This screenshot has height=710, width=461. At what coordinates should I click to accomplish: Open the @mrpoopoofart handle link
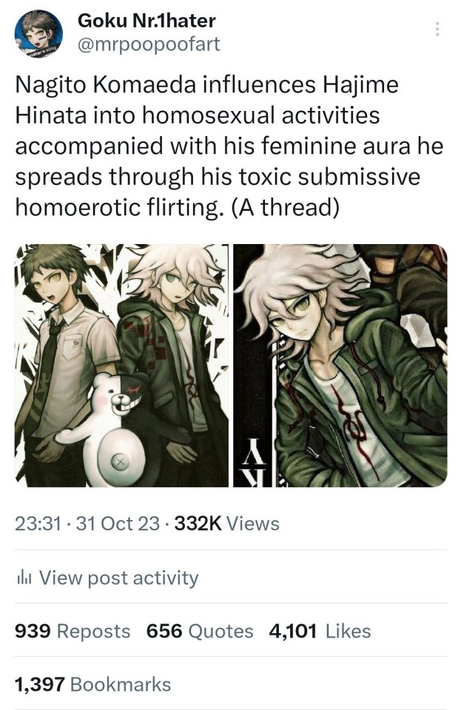(149, 44)
